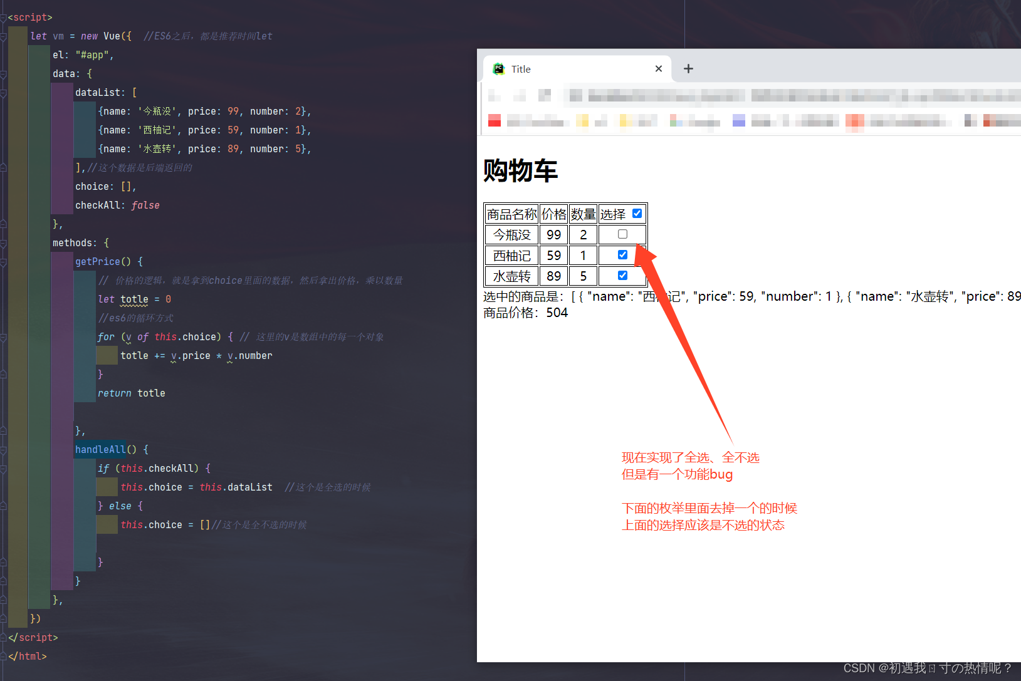Click the 水壶转 product name cell
This screenshot has width=1021, height=681.
pos(512,276)
